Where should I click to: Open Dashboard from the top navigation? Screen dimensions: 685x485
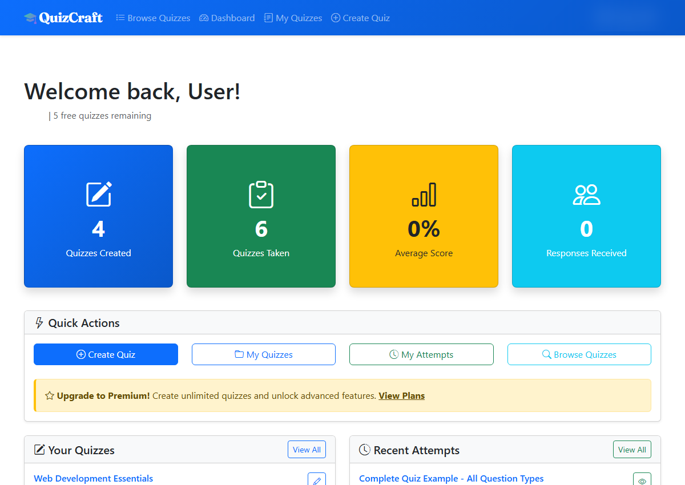pyautogui.click(x=227, y=18)
